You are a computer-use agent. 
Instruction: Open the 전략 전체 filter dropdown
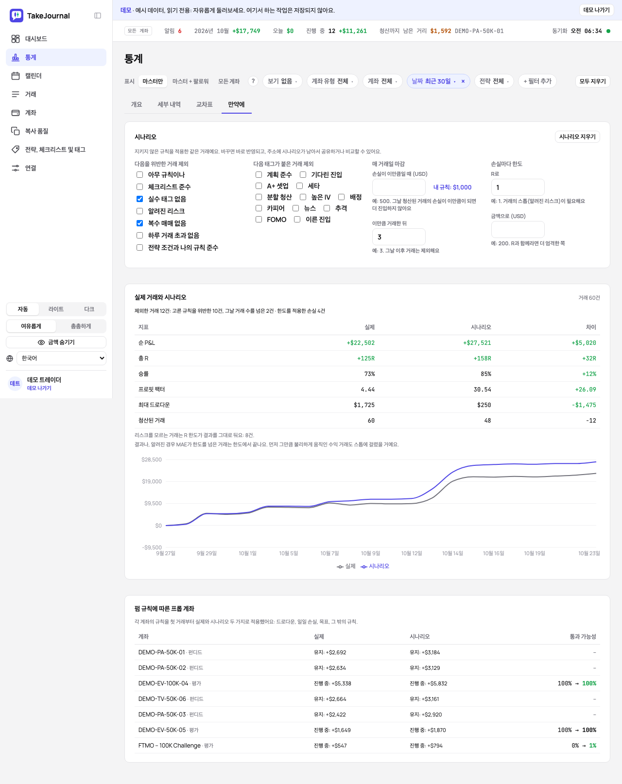(494, 81)
